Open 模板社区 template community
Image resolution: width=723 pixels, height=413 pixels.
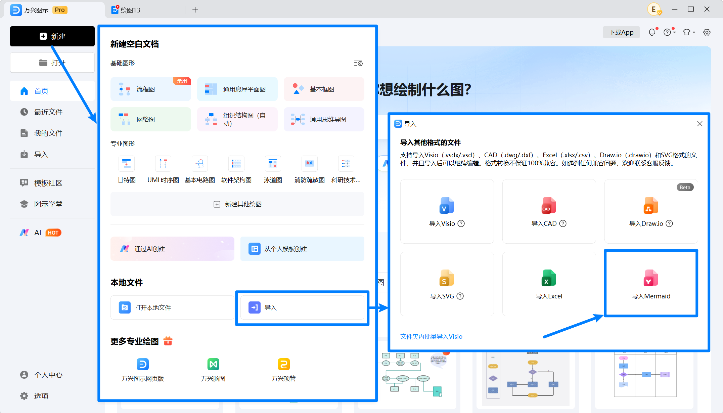[52, 183]
